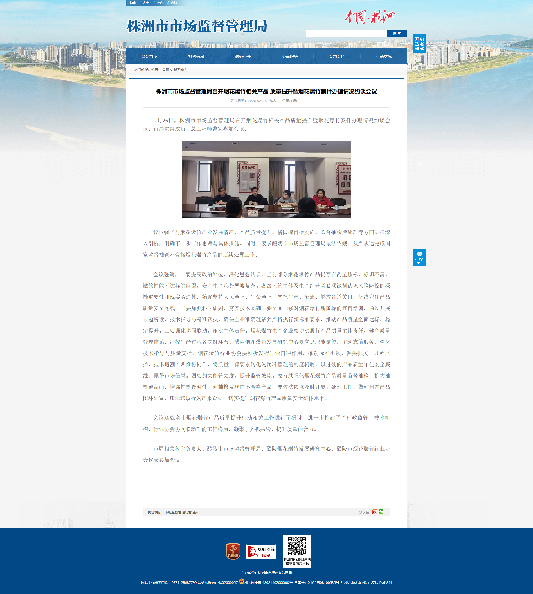Click the search text input box
This screenshot has height=594, width=533.
point(346,34)
